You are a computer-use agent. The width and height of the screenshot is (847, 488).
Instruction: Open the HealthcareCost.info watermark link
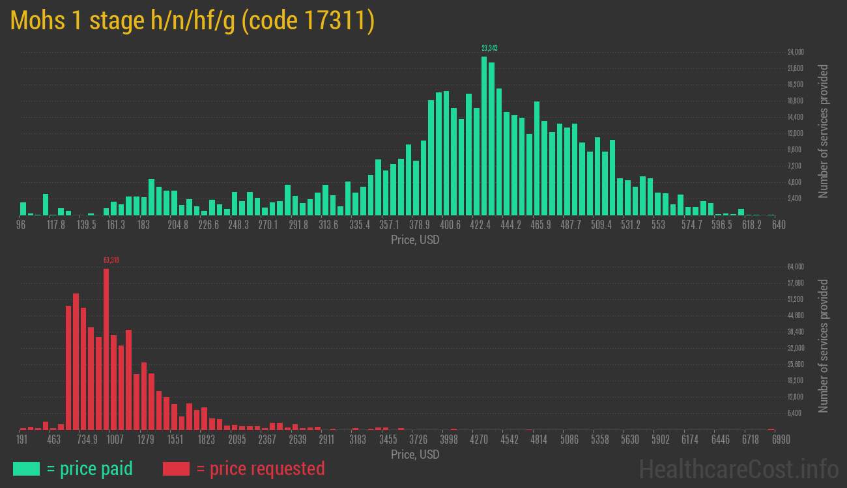point(738,468)
